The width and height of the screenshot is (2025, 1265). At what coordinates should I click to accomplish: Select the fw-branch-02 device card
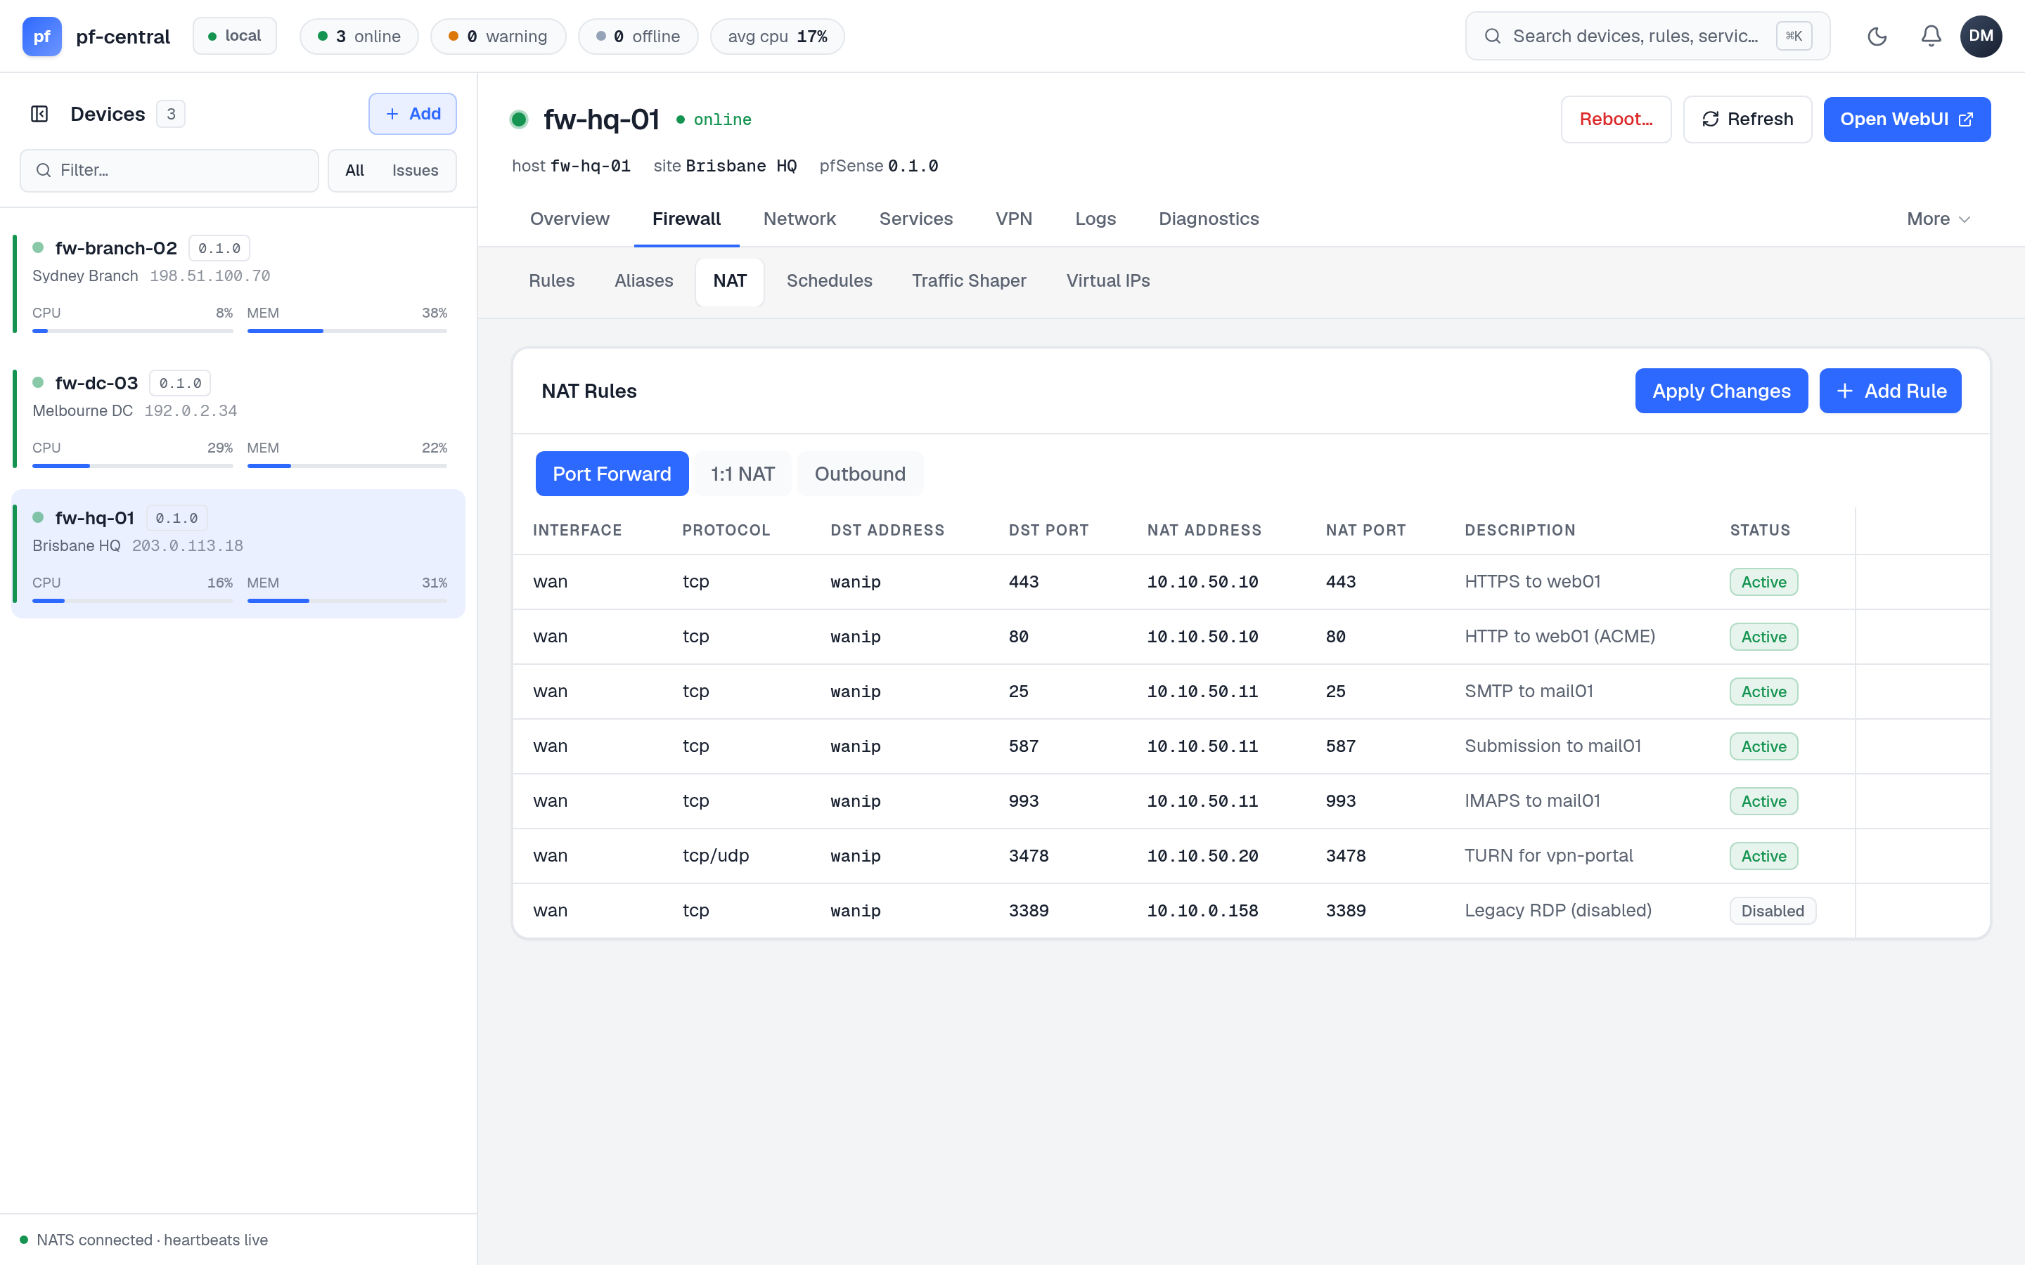pyautogui.click(x=238, y=285)
